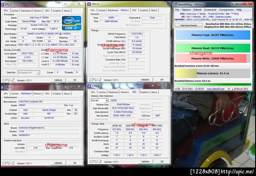Expand the Slot #2 memory slot dropdown
256x176 pixels.
pos(106,100)
